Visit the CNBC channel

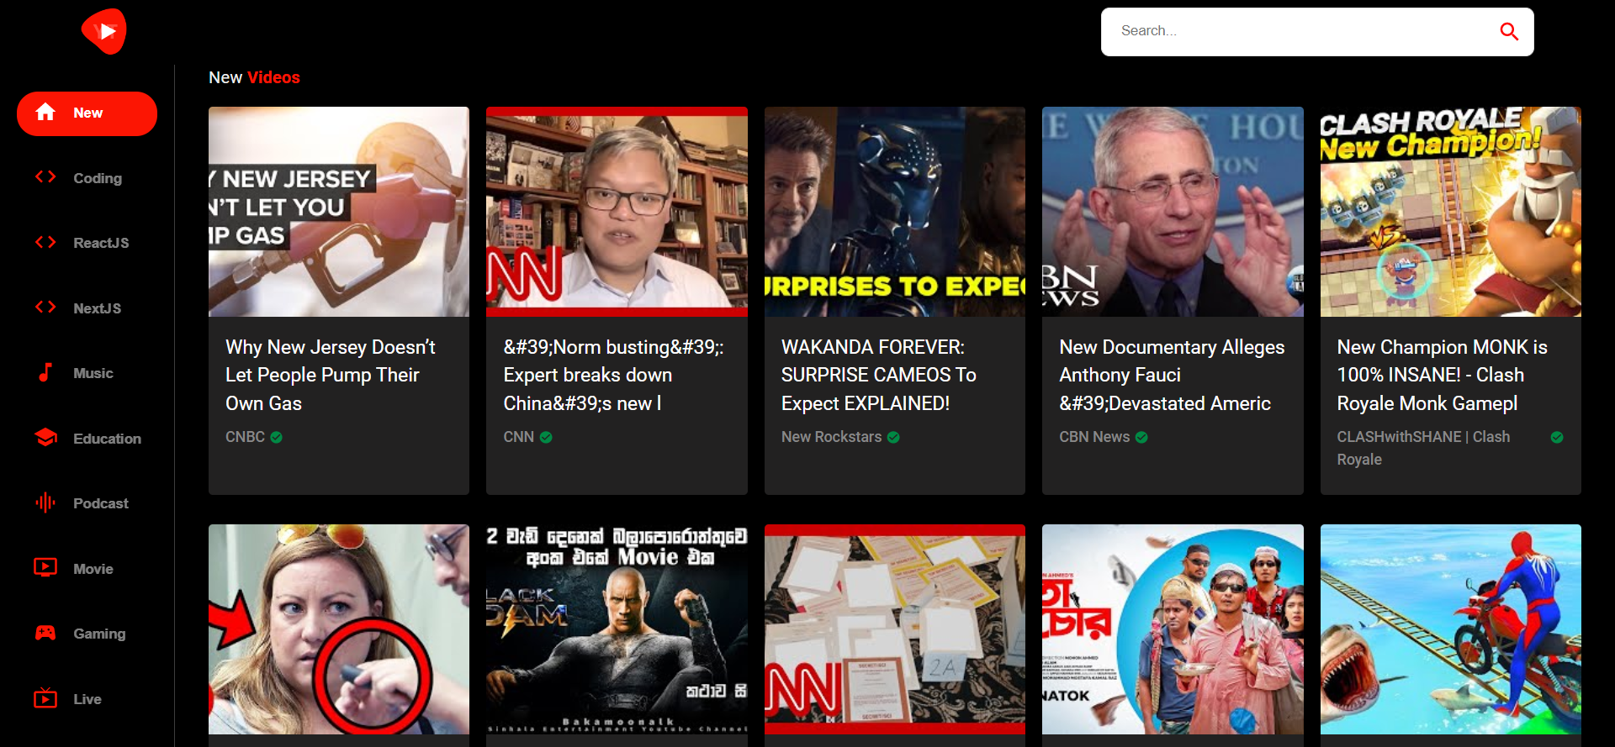(x=245, y=437)
